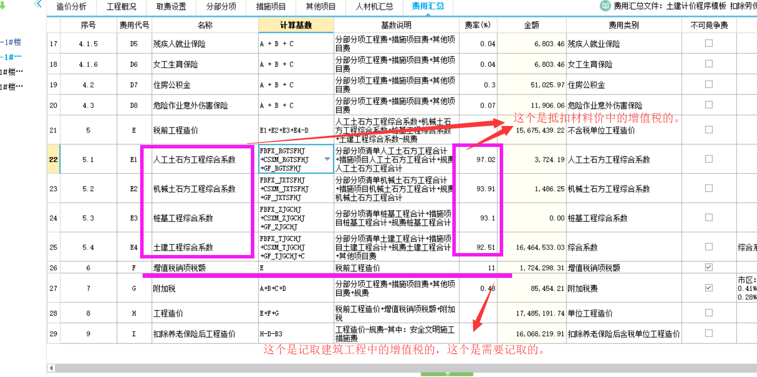The width and height of the screenshot is (757, 377).
Task: Open the 其他项目 tab
Action: [321, 7]
